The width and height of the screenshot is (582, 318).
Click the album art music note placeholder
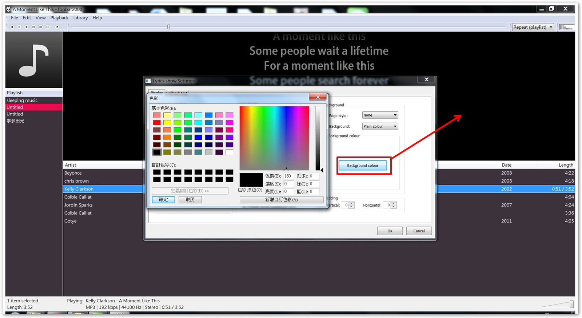click(34, 60)
